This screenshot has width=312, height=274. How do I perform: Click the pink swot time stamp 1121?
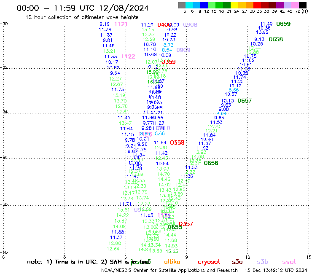click(x=121, y=24)
